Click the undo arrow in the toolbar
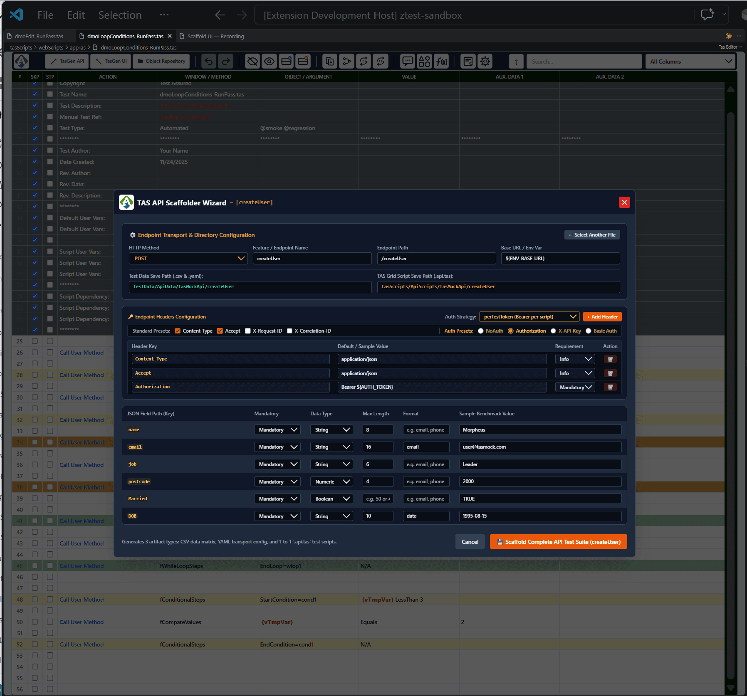This screenshot has width=747, height=696. (x=209, y=62)
